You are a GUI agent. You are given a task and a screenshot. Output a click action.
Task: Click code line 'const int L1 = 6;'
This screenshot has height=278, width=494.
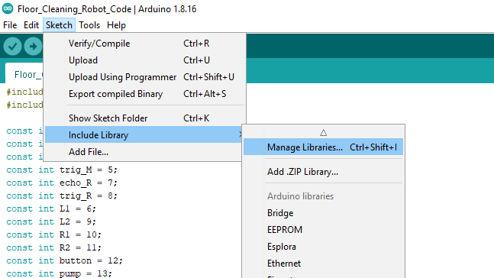coord(51,208)
